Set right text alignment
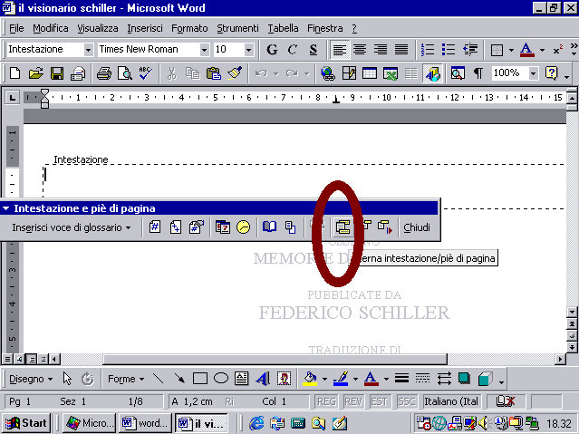Screen dimensions: 579x434 [381, 49]
